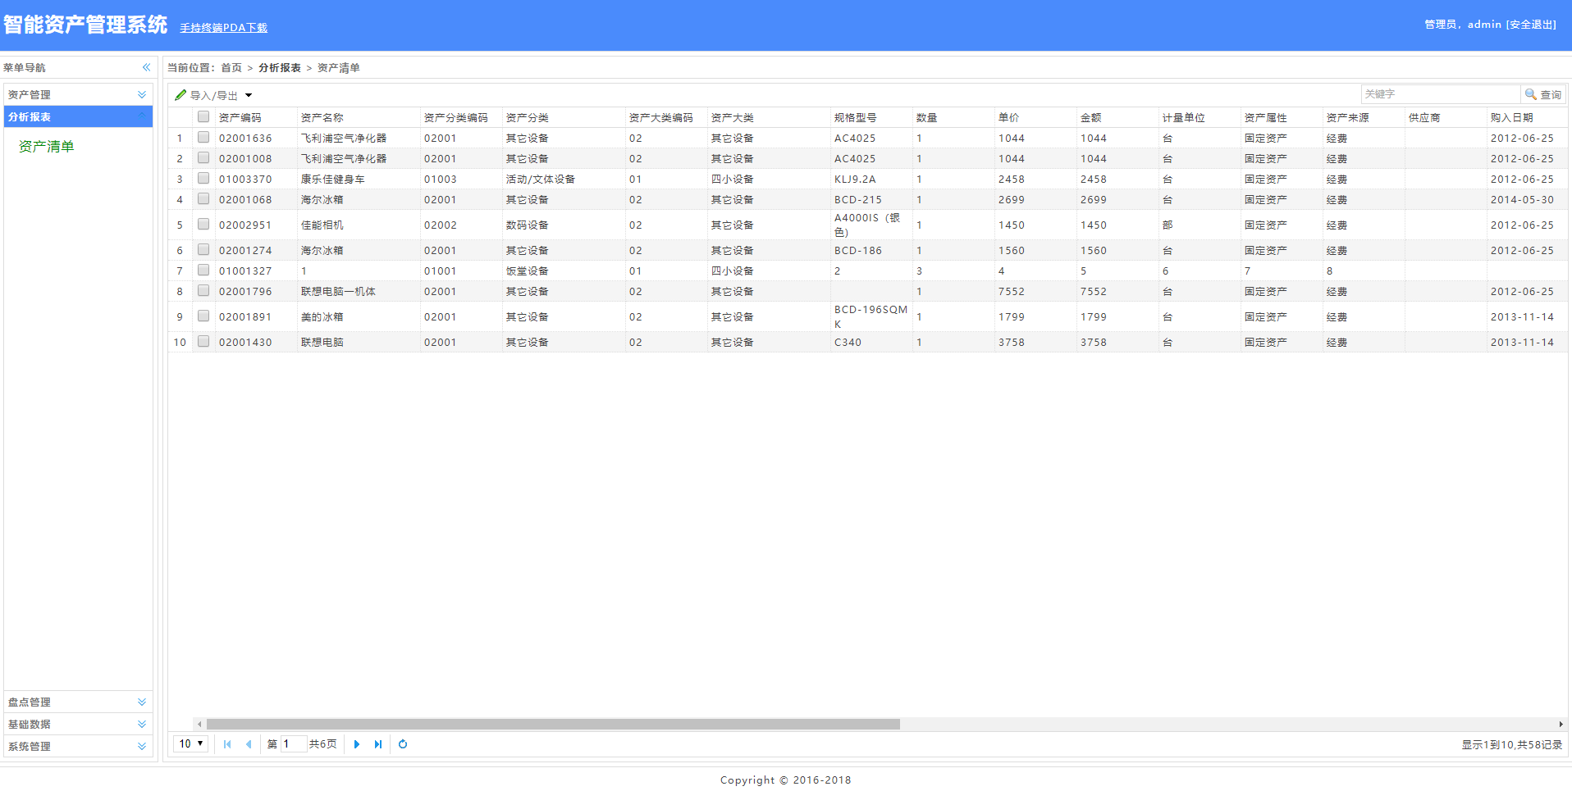This screenshot has width=1572, height=791.
Task: Check row for asset 02001891
Action: click(x=203, y=316)
